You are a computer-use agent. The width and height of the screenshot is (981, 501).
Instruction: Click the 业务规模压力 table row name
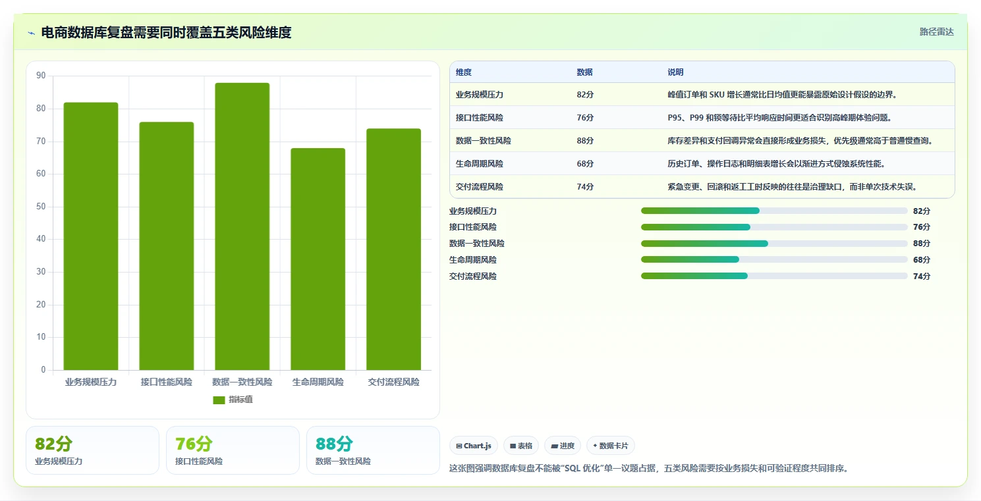[x=480, y=95]
